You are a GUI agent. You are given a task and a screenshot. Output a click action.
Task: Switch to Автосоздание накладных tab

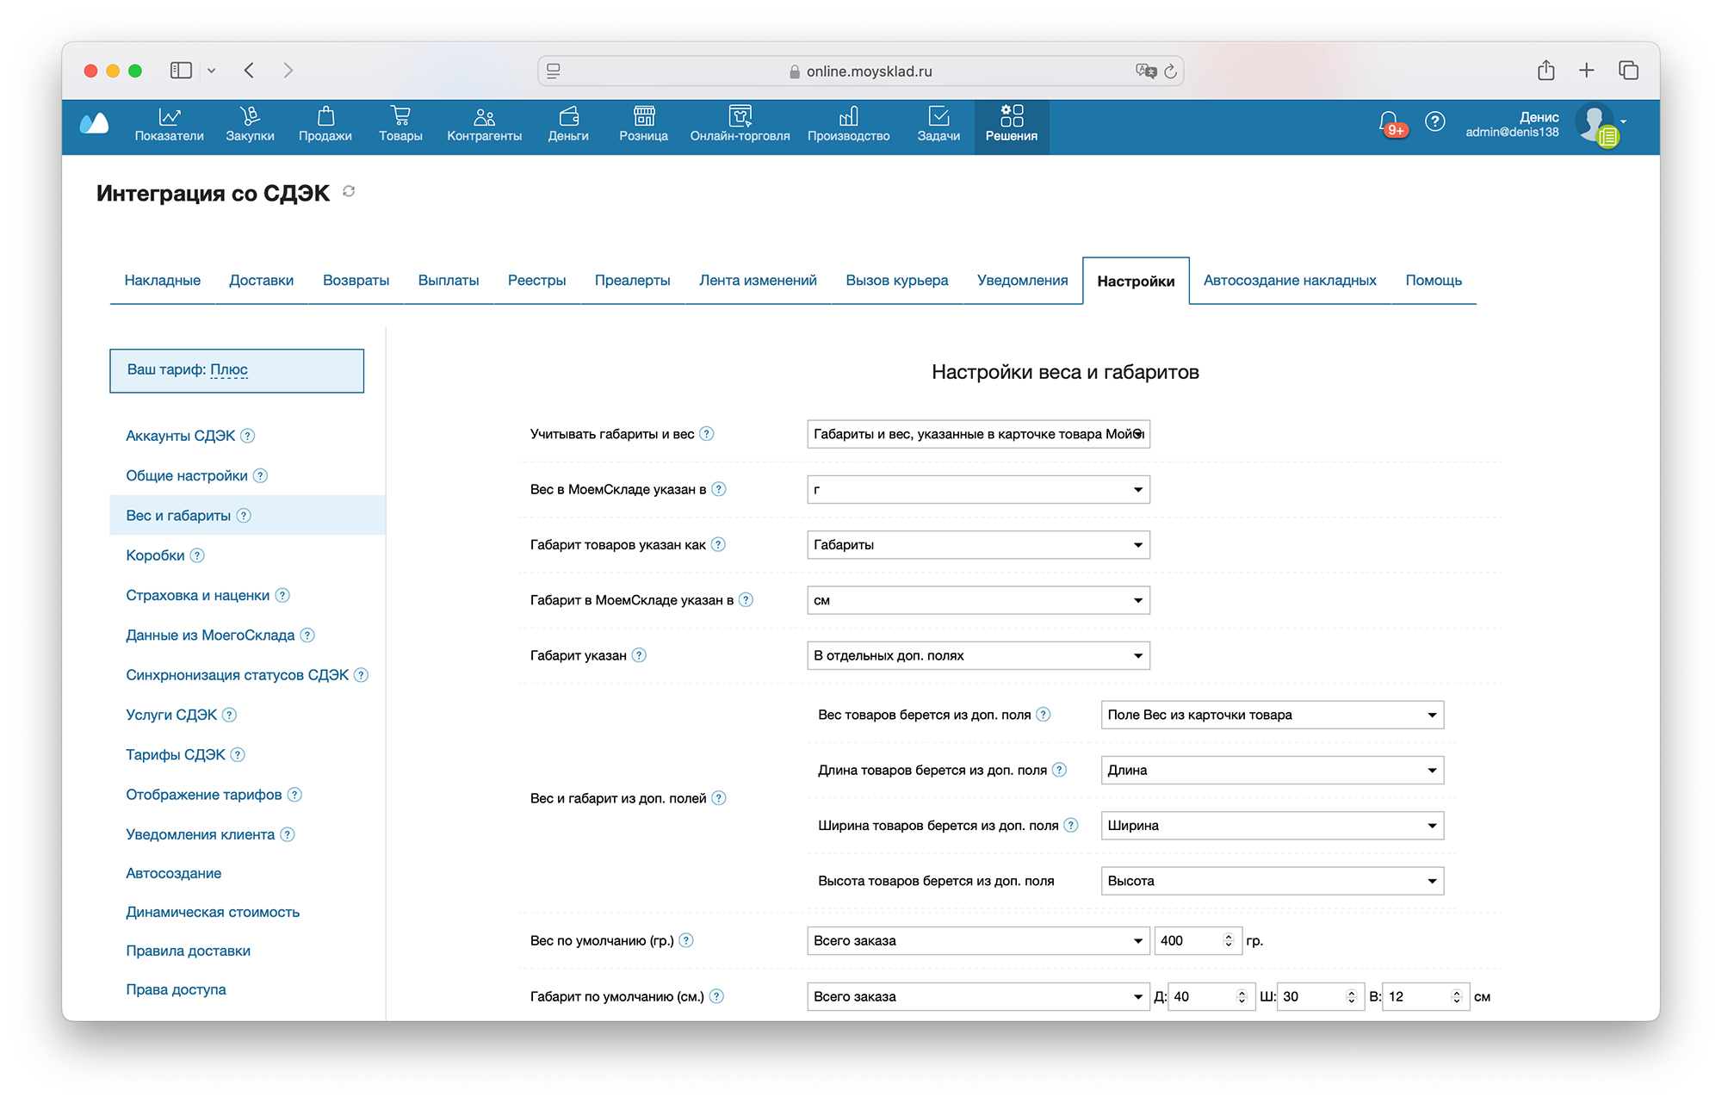pyautogui.click(x=1289, y=281)
